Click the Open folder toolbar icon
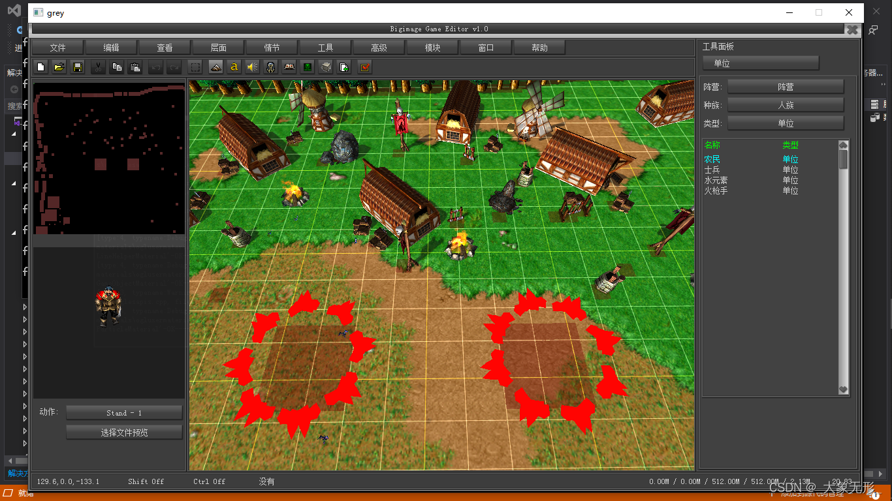The width and height of the screenshot is (892, 501). pos(59,67)
